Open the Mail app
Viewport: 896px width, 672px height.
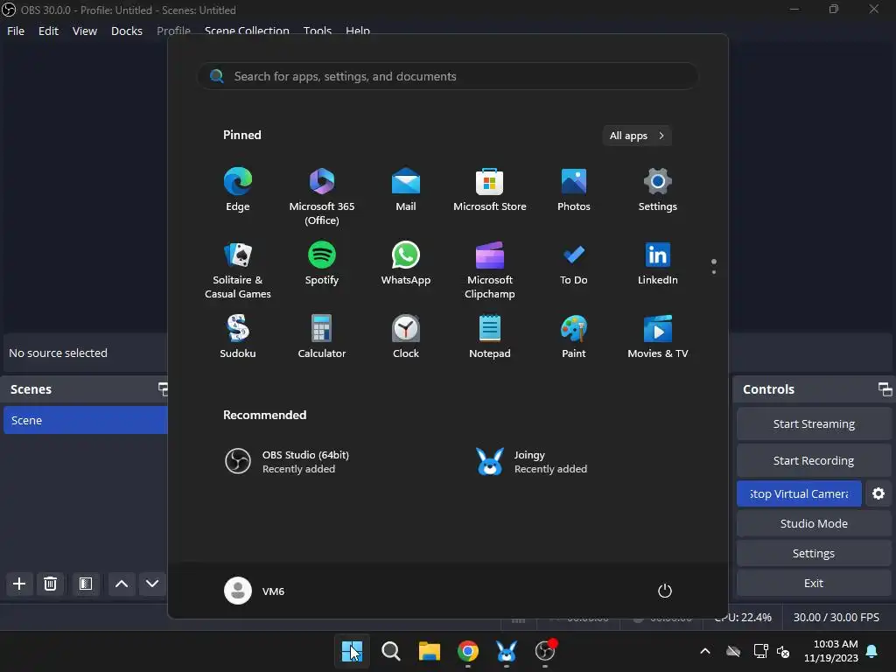point(406,191)
